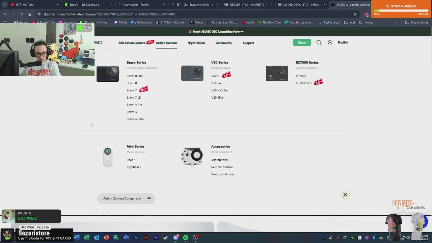Click the V50 Series camera thumbnail
This screenshot has height=243, width=432.
(x=192, y=74)
